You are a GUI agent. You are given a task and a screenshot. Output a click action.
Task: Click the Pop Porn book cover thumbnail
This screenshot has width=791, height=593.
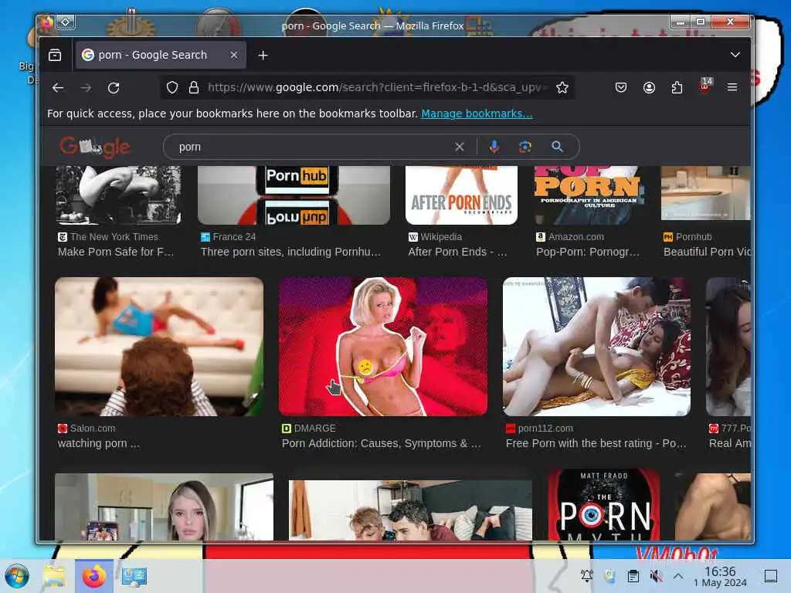click(588, 195)
